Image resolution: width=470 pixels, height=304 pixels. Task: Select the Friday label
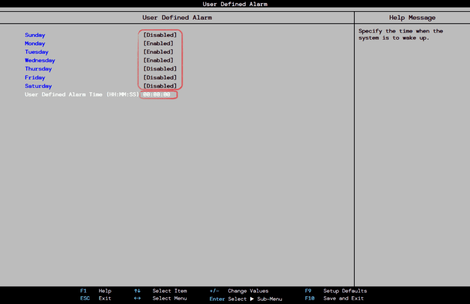click(x=35, y=78)
